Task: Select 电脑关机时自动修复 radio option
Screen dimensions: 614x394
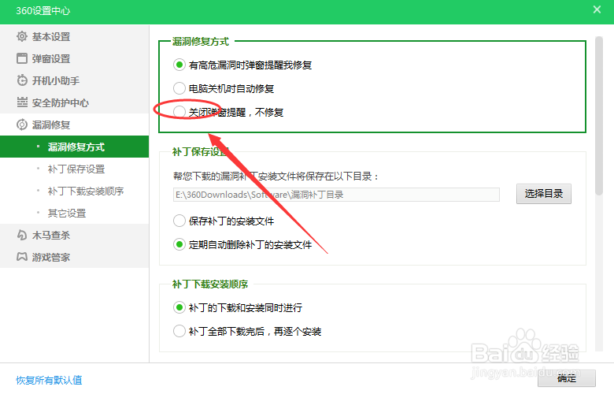Action: (x=179, y=88)
